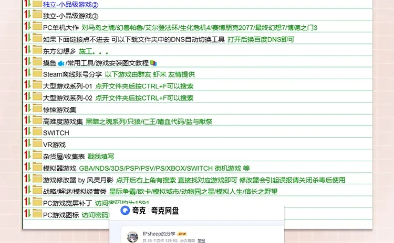This screenshot has width=394, height=243.
Task: Click 举报 report link in Quark popup
Action: (x=201, y=240)
